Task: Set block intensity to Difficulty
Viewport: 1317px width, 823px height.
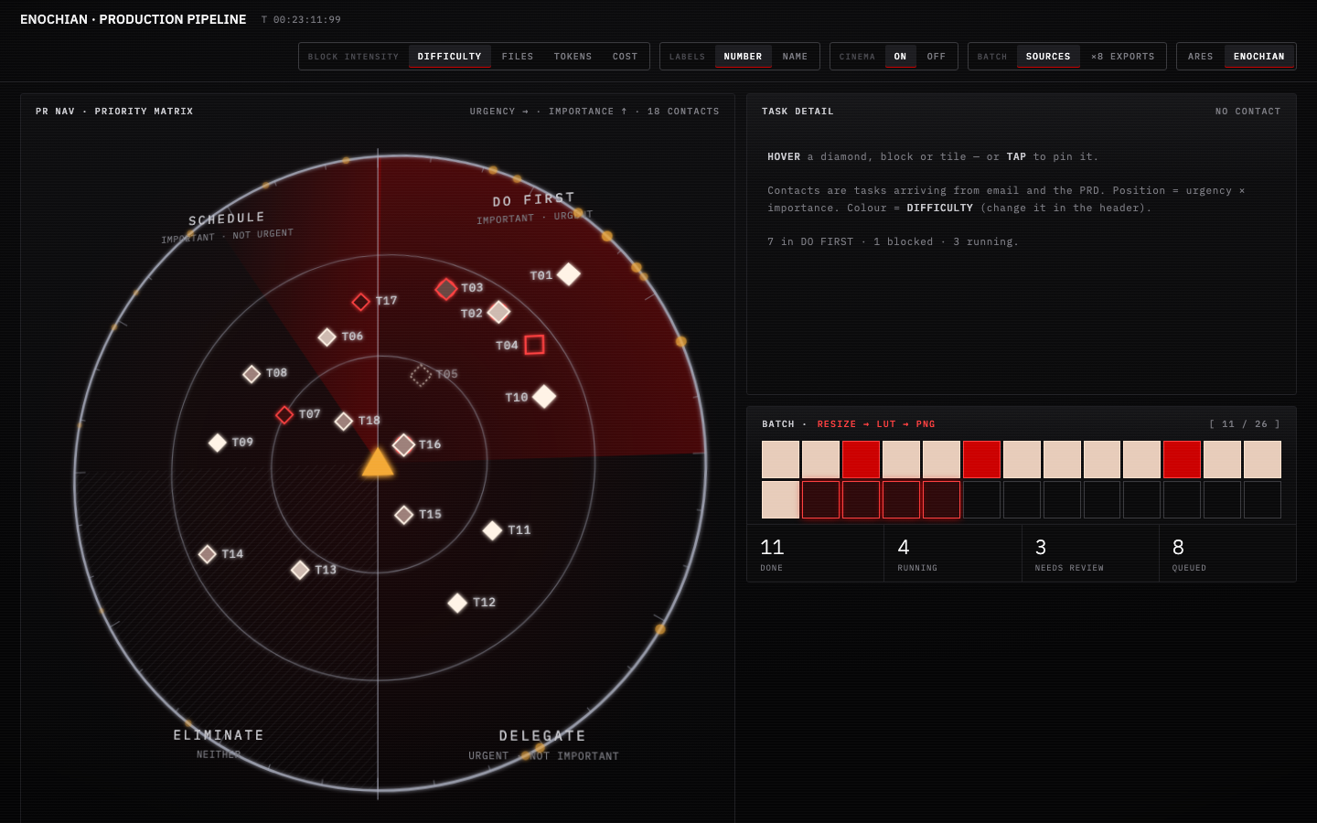Action: pos(450,57)
